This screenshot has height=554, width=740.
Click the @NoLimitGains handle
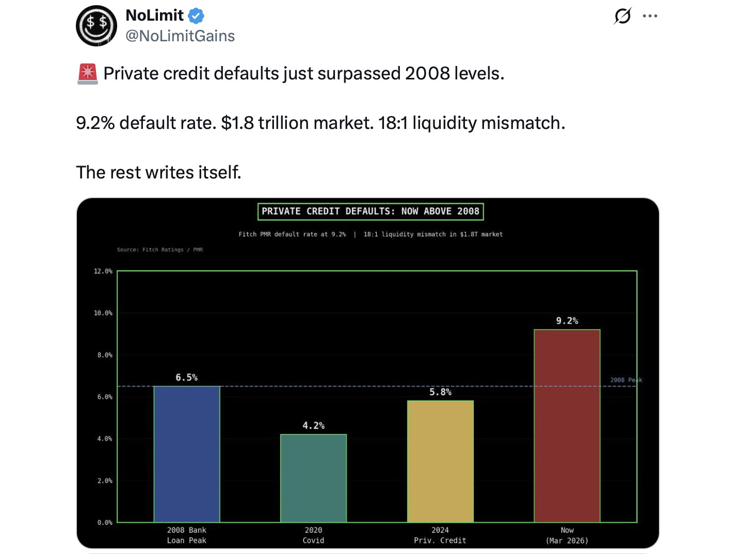(180, 36)
